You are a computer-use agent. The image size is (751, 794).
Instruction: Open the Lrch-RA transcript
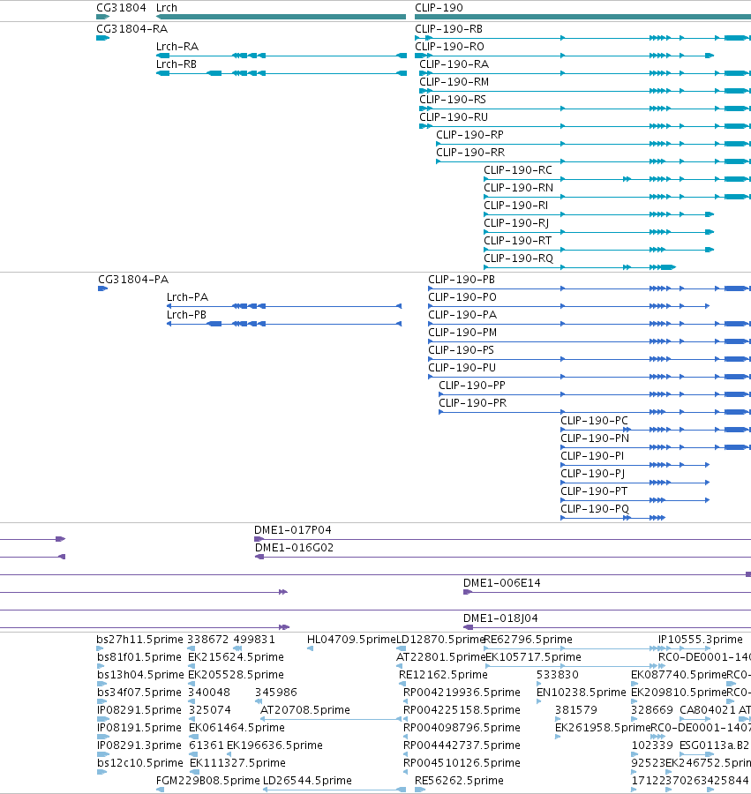[177, 47]
